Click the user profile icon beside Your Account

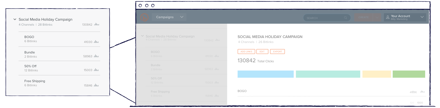point(388,17)
